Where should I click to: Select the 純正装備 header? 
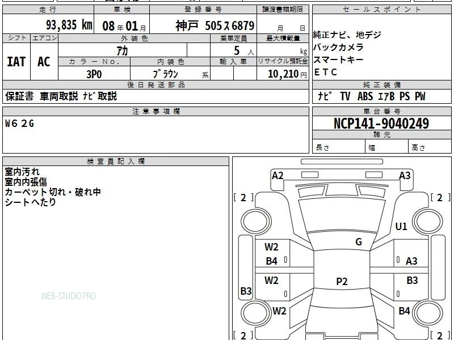pyautogui.click(x=382, y=84)
